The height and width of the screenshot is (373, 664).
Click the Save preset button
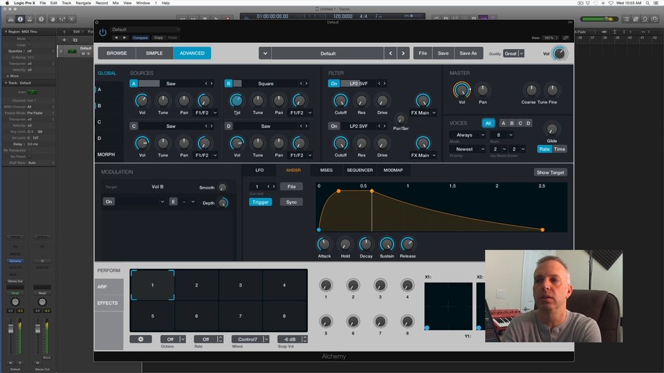443,53
